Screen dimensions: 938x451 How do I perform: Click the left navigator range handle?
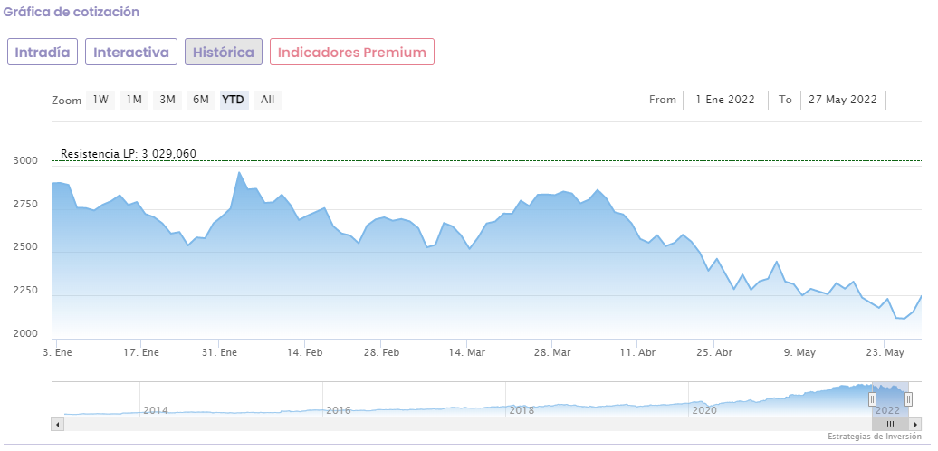coord(872,399)
